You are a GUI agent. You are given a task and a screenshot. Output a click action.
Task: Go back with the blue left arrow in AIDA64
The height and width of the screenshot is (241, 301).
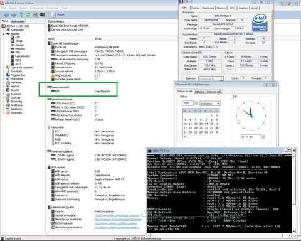pyautogui.click(x=6, y=14)
